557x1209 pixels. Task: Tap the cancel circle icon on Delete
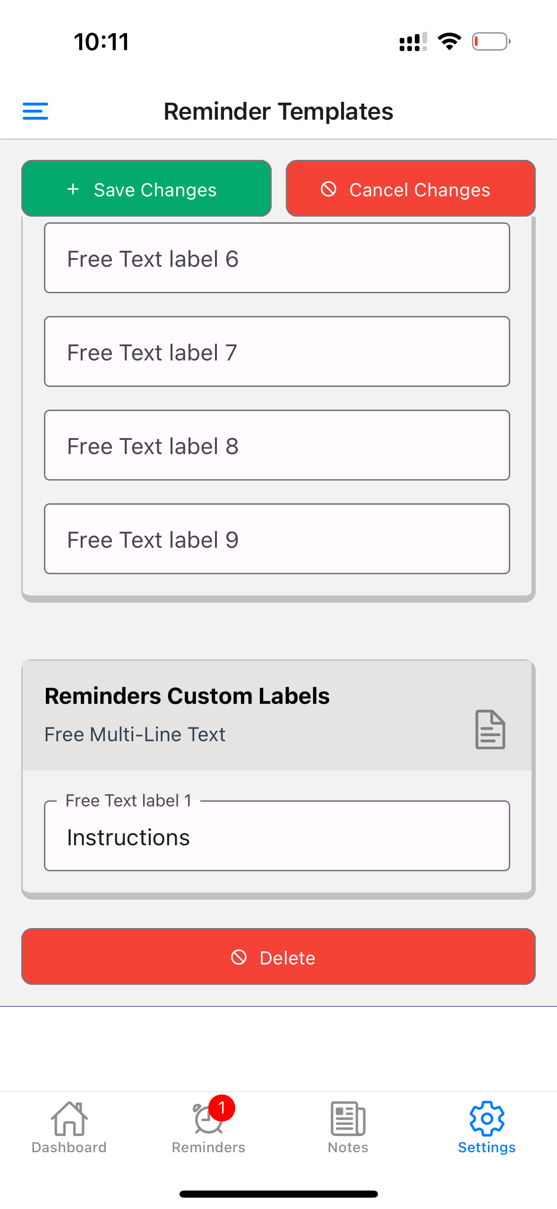pyautogui.click(x=239, y=957)
